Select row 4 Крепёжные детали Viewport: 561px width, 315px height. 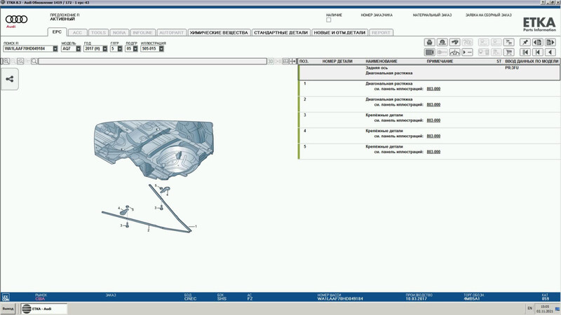click(x=429, y=135)
